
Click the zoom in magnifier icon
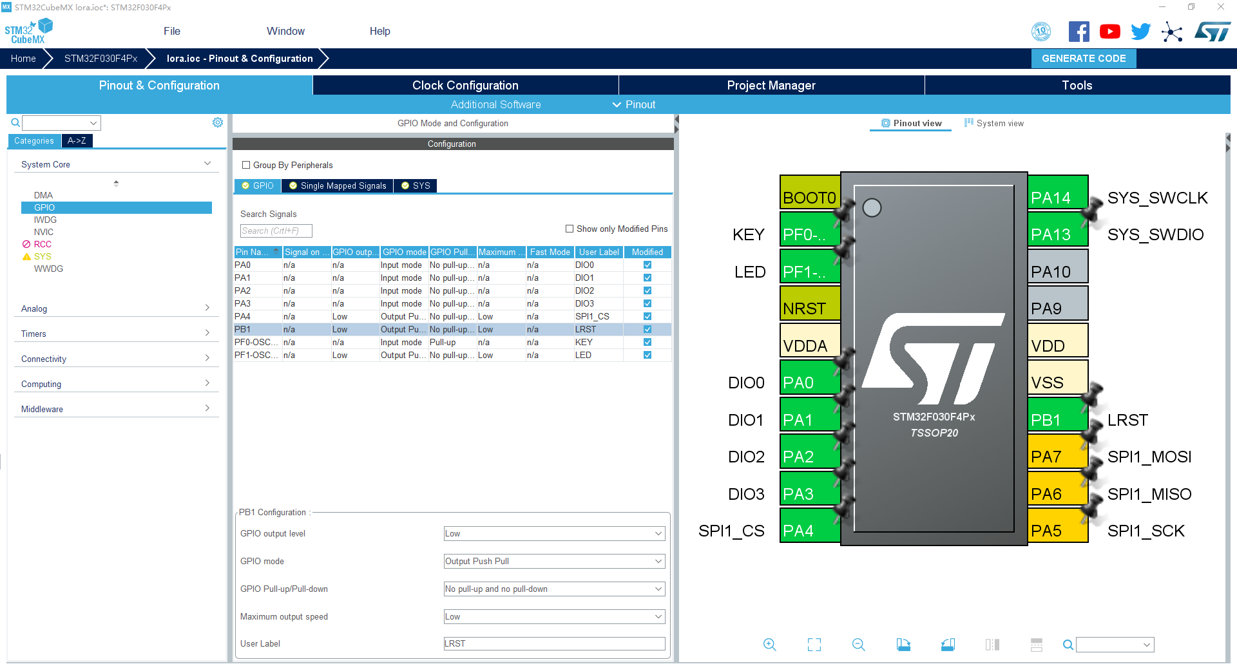coord(769,645)
